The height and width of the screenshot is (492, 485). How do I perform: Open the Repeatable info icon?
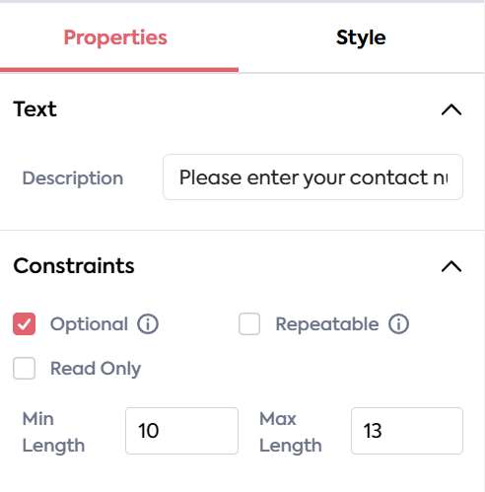(398, 324)
